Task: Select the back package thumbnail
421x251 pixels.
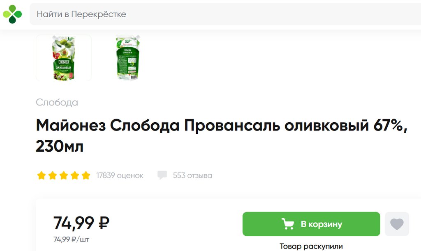Action: coord(128,57)
